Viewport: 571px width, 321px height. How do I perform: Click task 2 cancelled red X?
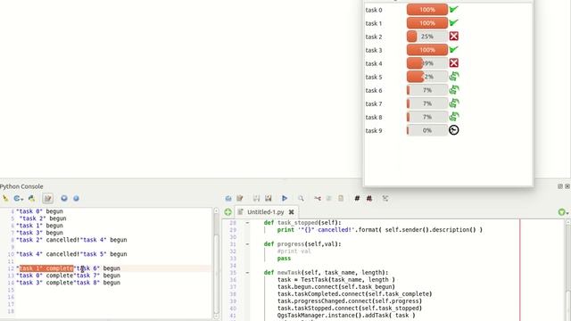pos(454,37)
